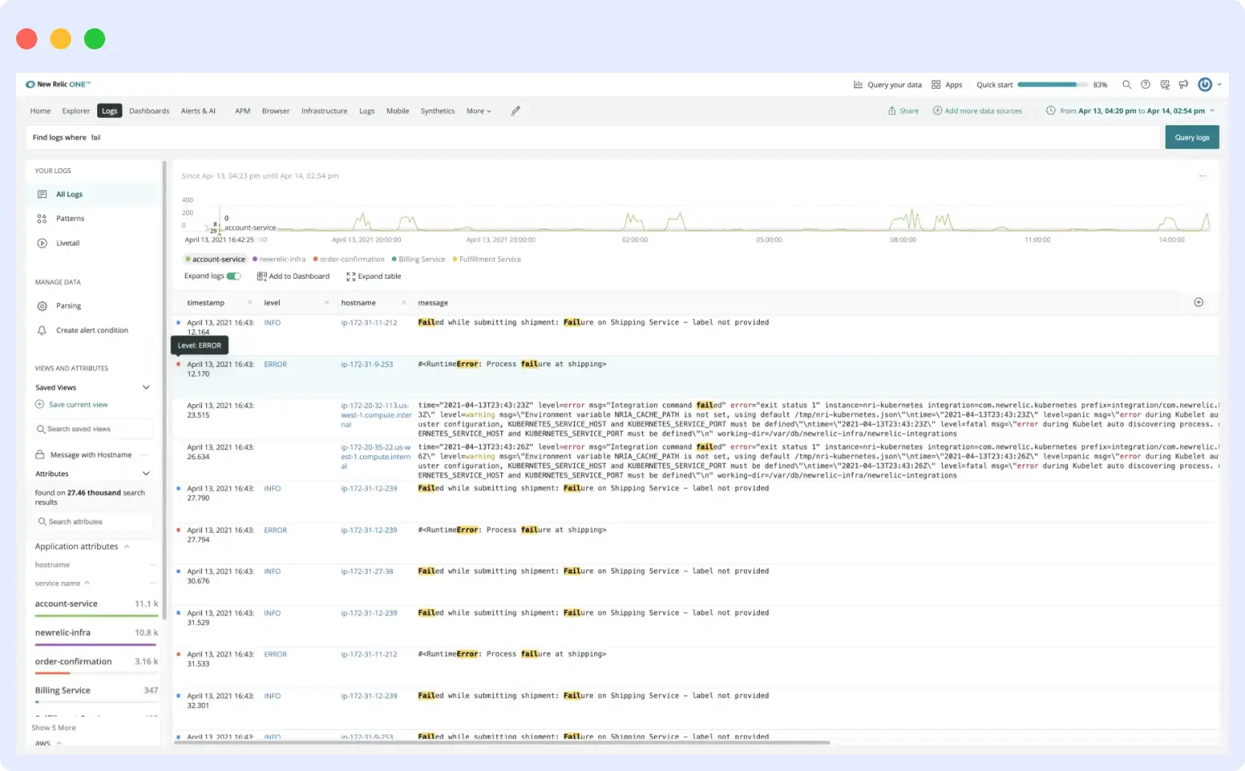1245x771 pixels.
Task: Click Add more data sources plus icon
Action: [937, 111]
